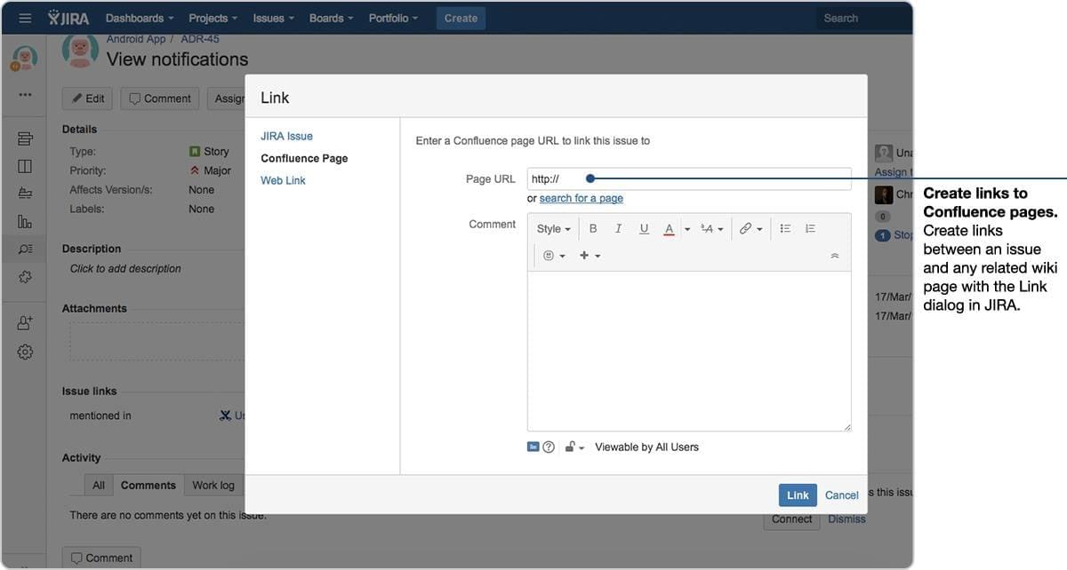Screen dimensions: 1067x570
Task: Open the plus insert-more dropdown
Action: (x=590, y=256)
